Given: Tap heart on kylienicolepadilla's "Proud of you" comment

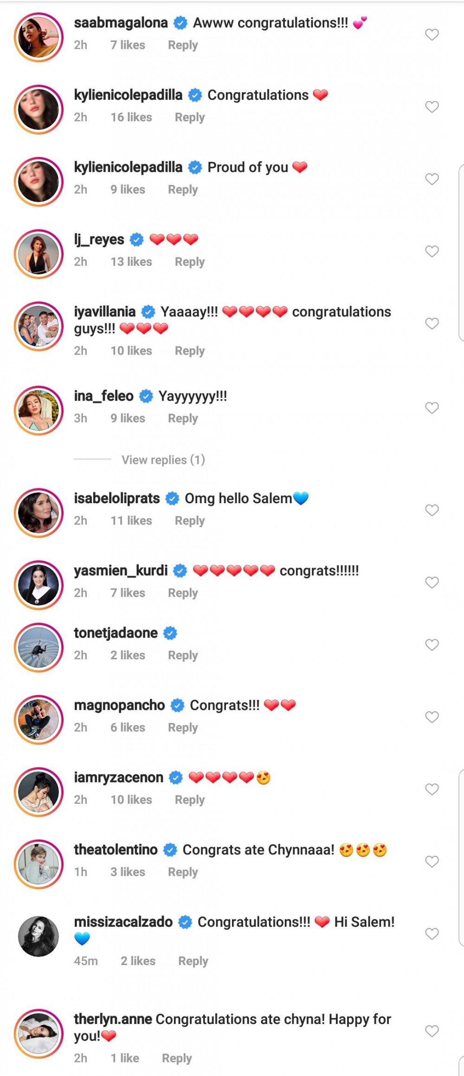Looking at the screenshot, I should 432,179.
